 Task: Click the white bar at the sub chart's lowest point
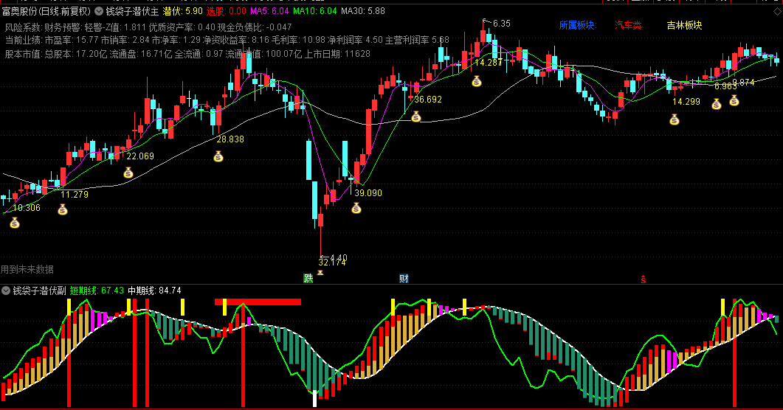coord(314,399)
